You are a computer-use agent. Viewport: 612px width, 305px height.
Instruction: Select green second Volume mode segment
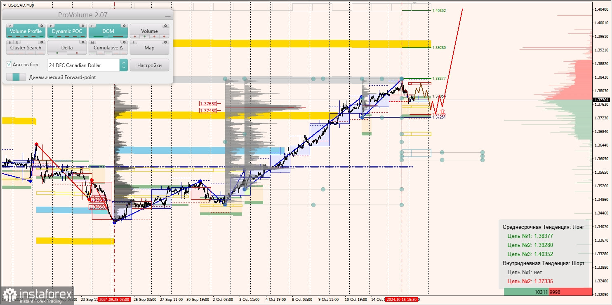tap(145, 36)
